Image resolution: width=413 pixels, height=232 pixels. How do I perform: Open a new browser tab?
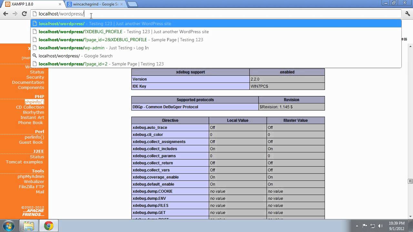coord(133,4)
